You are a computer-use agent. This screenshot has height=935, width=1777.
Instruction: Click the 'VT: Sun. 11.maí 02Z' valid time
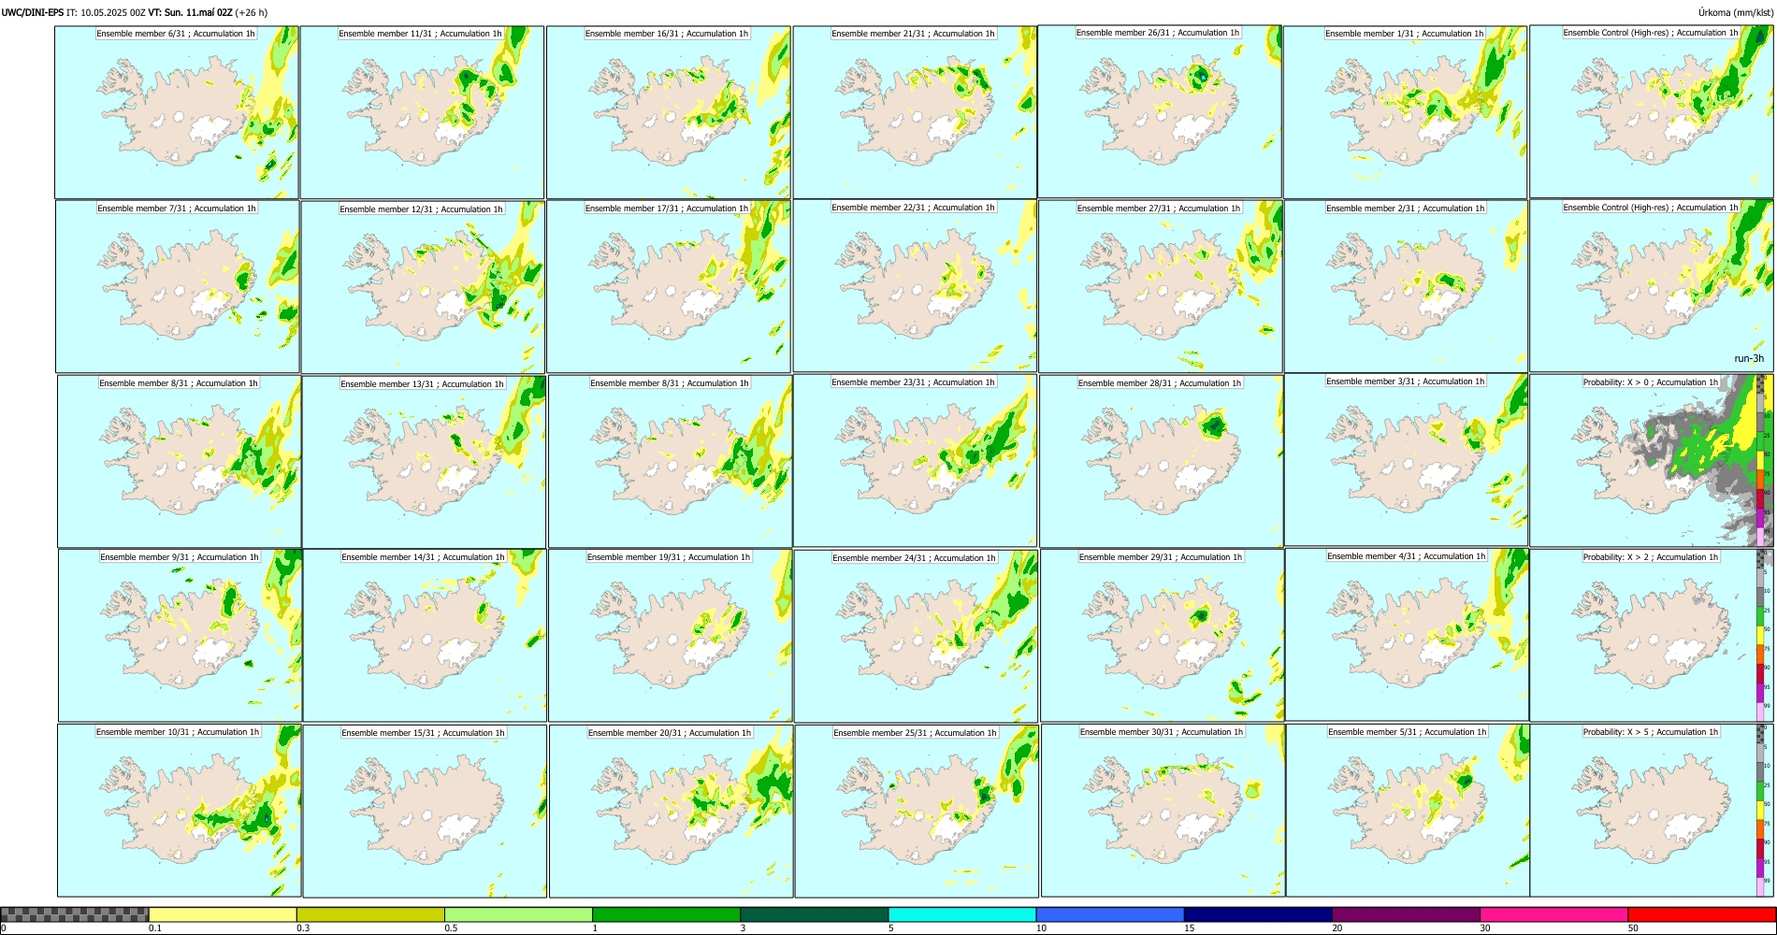[x=190, y=12]
